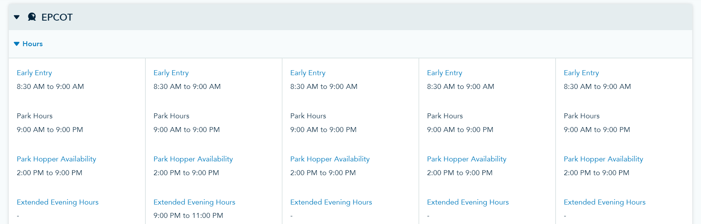This screenshot has height=224, width=701.
Task: Open Early Entry link in third column
Action: click(308, 73)
